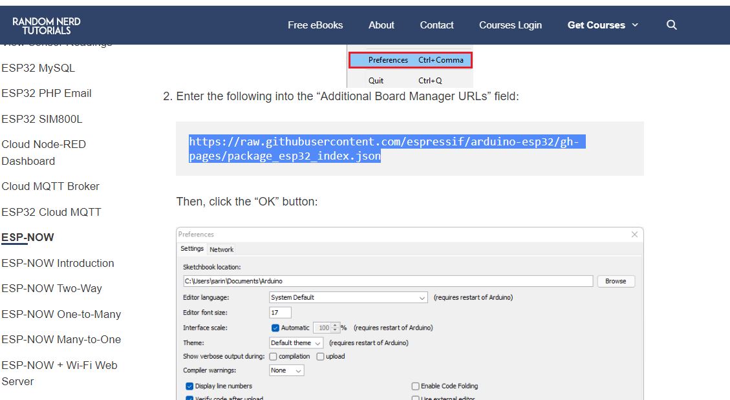730x400 pixels.
Task: Toggle the Automatic interface scale checkbox
Action: coord(275,328)
